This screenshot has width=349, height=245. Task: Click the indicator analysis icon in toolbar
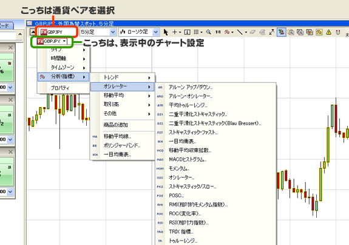click(227, 32)
